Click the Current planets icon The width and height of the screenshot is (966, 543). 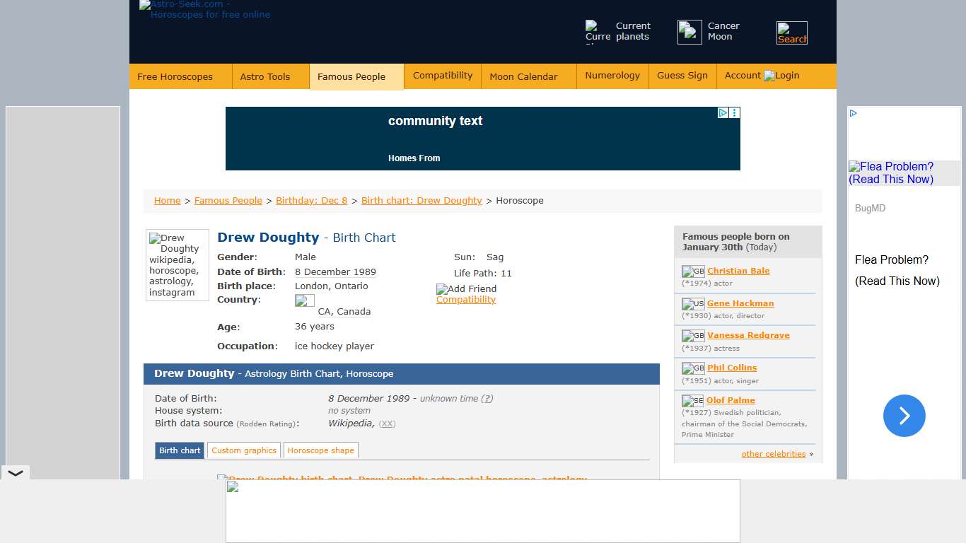coord(598,32)
